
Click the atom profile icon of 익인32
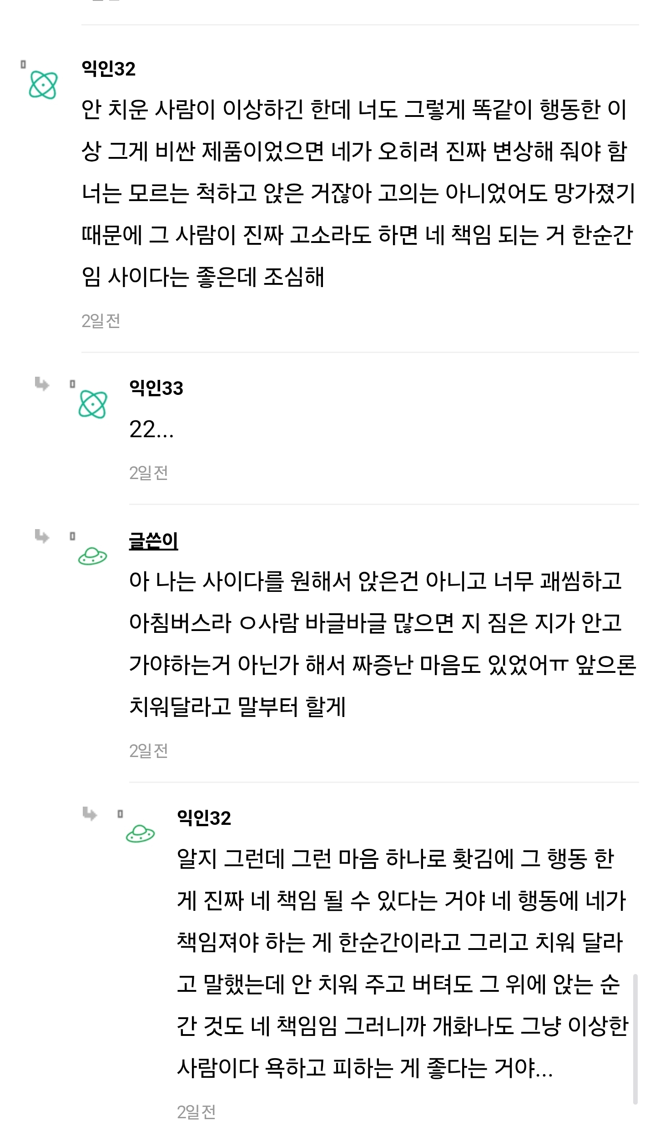43,83
